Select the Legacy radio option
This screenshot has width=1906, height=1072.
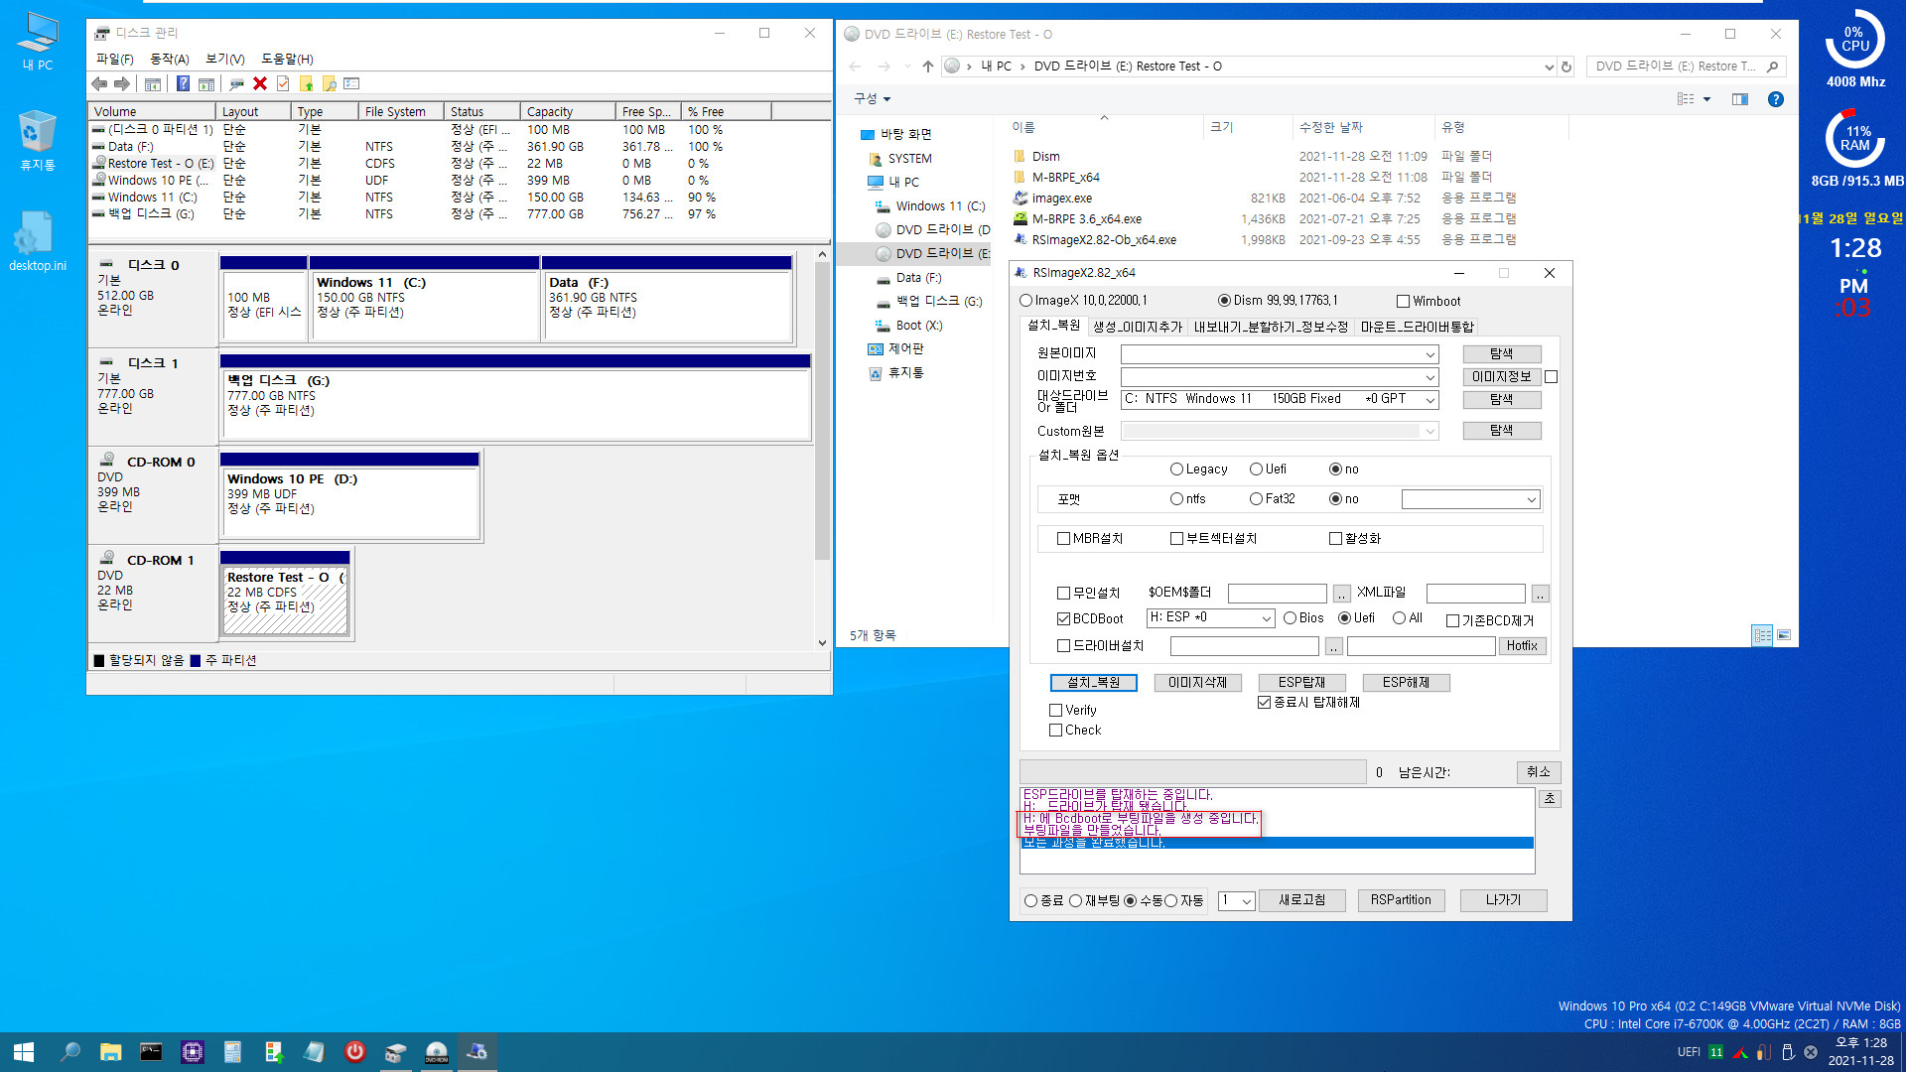(x=1176, y=469)
